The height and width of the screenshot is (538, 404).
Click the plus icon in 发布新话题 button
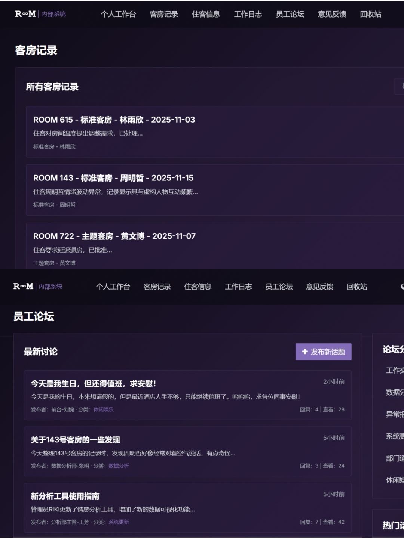[305, 352]
